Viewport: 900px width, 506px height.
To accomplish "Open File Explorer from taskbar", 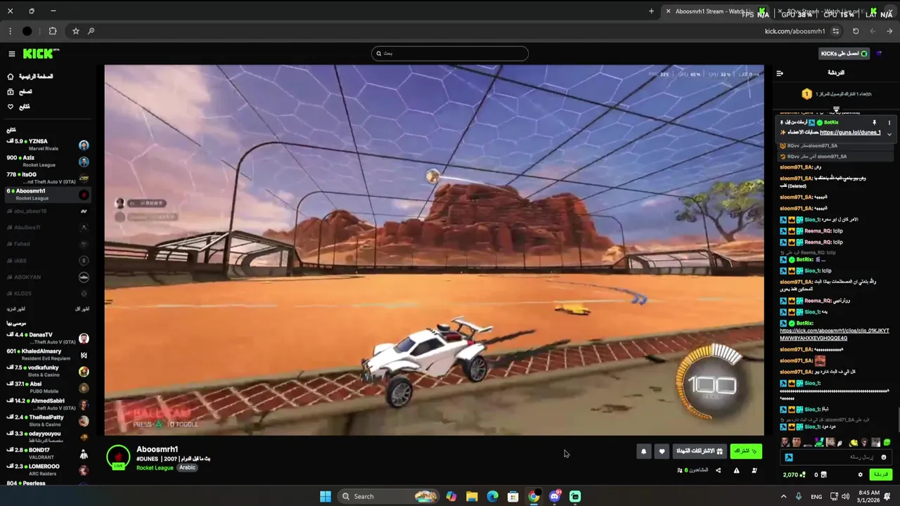I will 472,496.
